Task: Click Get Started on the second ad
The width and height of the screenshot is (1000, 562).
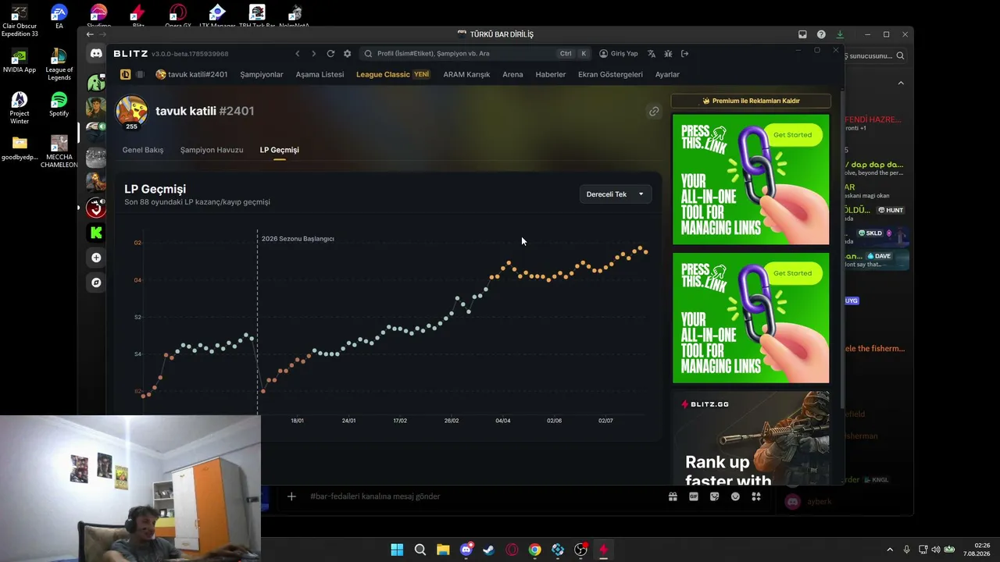Action: (x=792, y=273)
